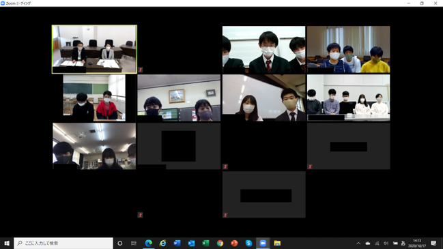Open the Task View button

point(134,243)
